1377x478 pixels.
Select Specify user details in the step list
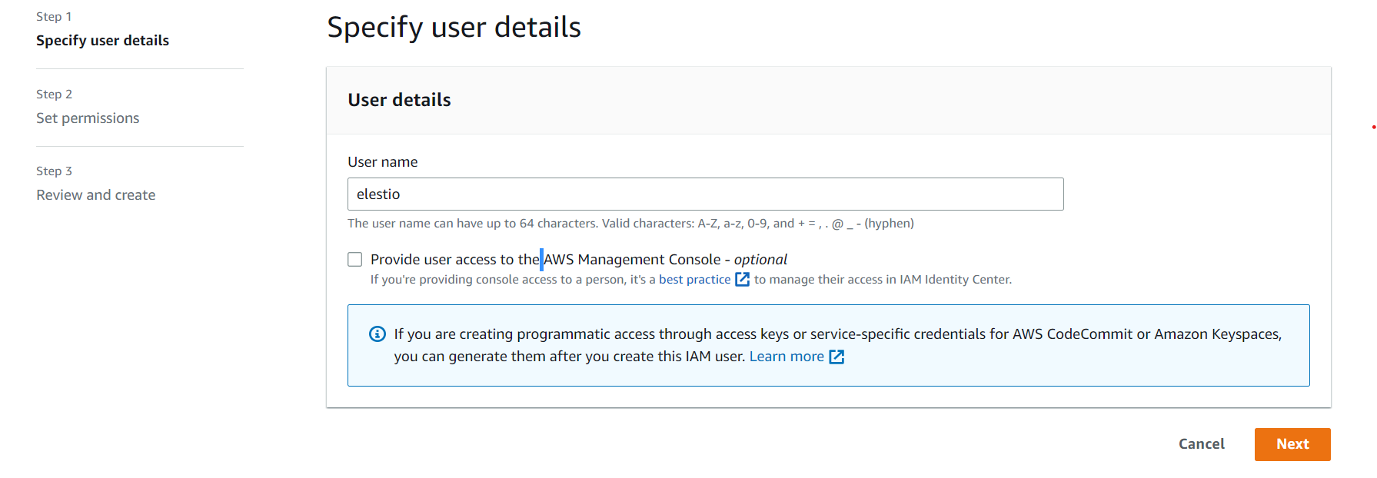102,41
